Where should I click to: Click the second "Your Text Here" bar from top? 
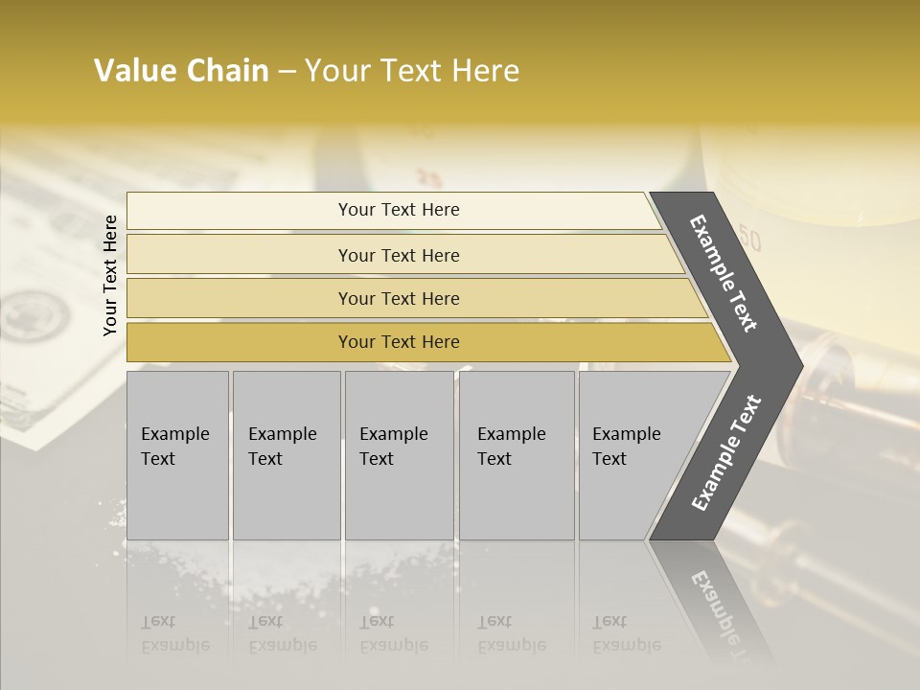pos(399,255)
